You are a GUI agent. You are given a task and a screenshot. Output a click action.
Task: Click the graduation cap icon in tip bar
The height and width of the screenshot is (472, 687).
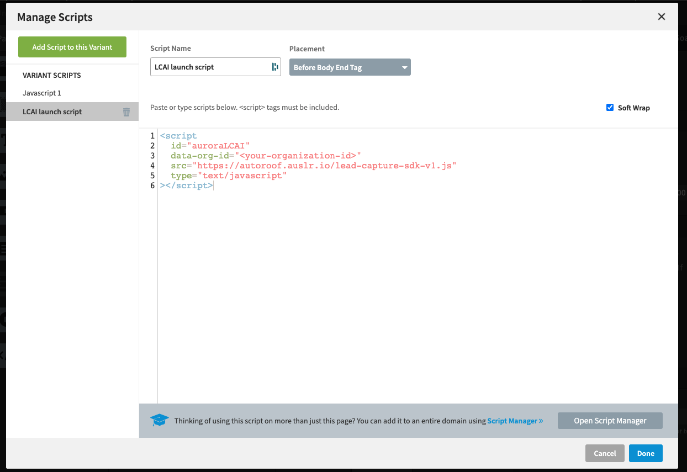coord(159,421)
